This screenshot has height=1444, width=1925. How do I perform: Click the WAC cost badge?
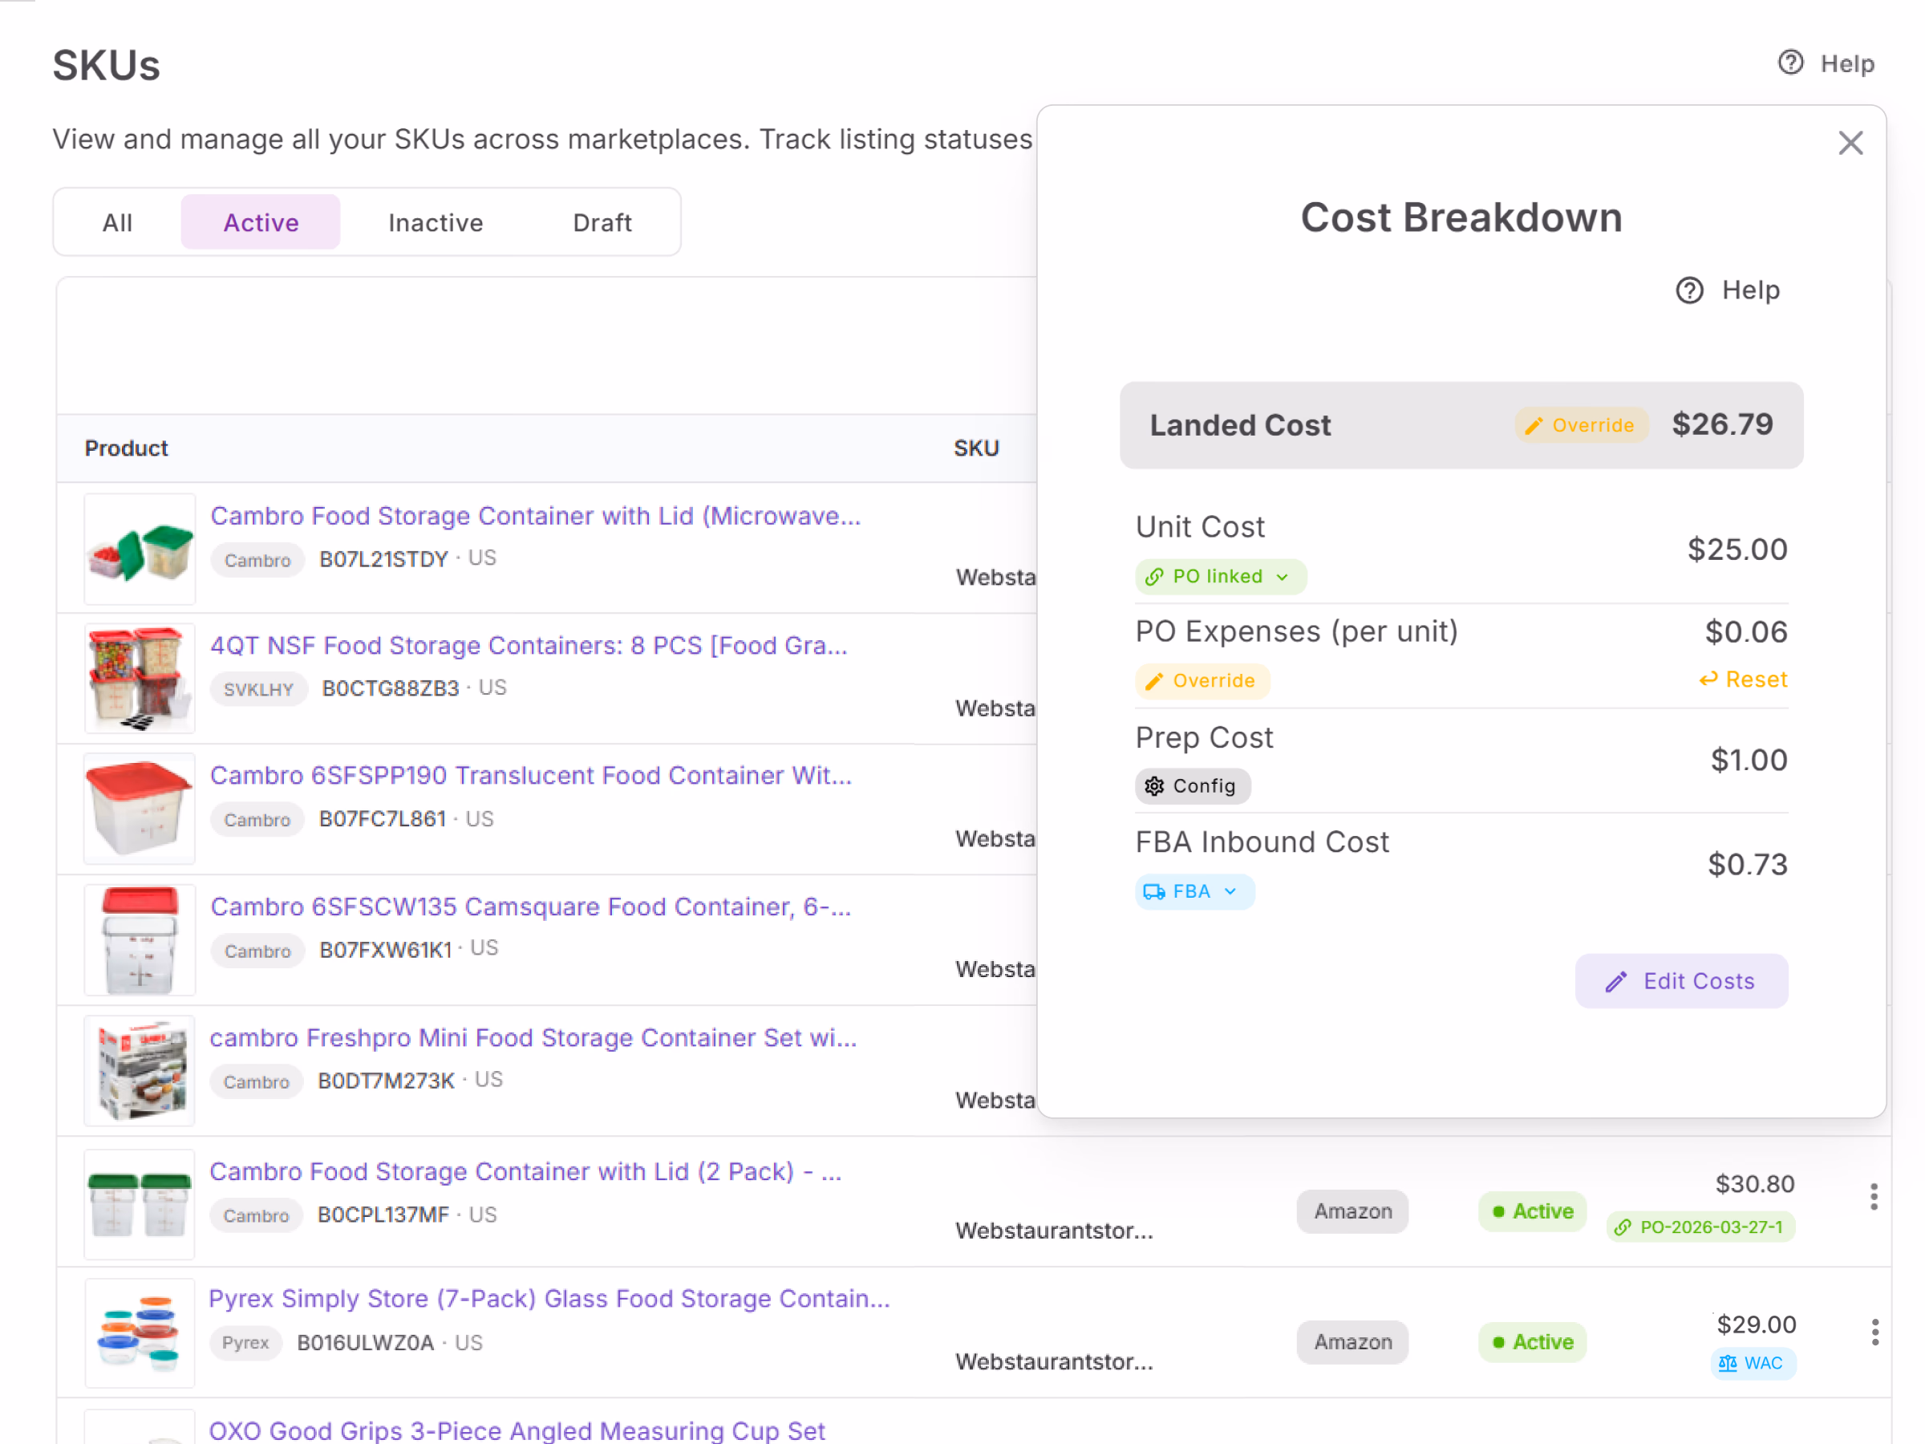coord(1752,1363)
